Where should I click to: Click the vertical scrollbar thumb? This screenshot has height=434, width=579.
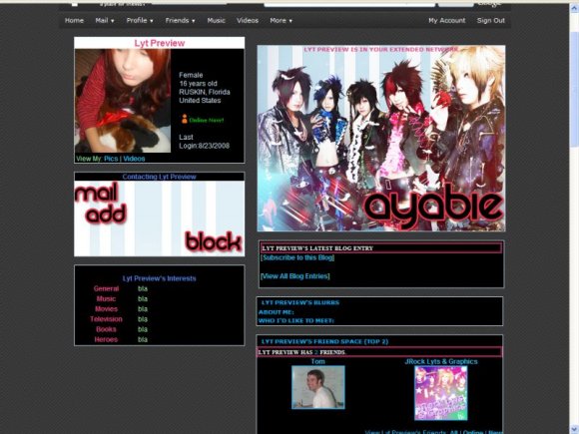pyautogui.click(x=574, y=89)
